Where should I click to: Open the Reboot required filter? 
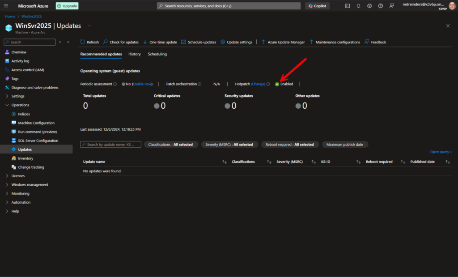point(289,145)
